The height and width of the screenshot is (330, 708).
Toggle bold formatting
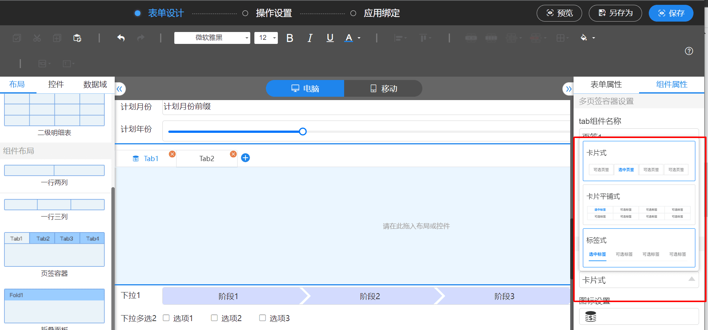click(x=290, y=38)
